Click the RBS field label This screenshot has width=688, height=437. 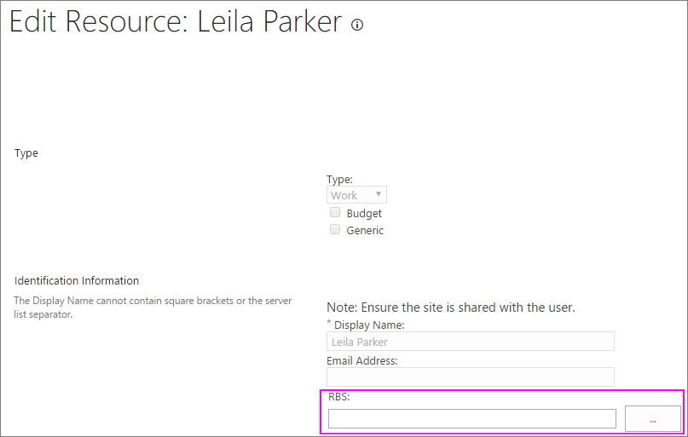point(338,397)
